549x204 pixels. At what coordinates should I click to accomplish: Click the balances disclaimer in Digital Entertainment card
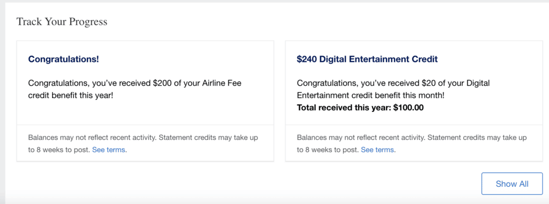412,143
